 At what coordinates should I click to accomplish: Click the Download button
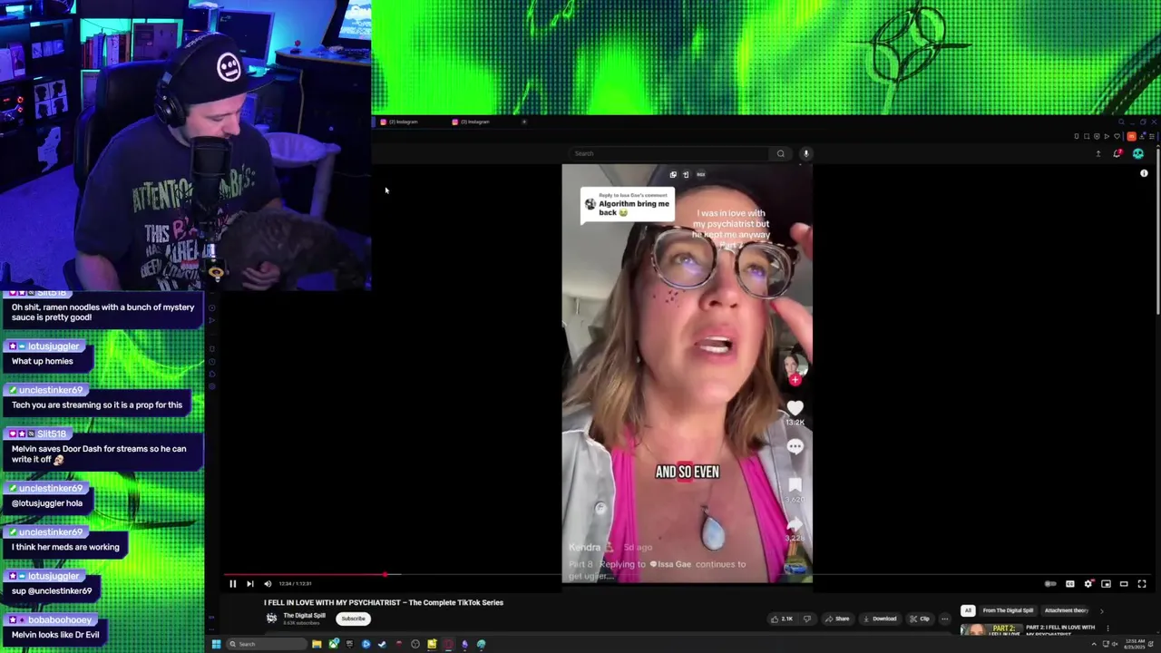[x=879, y=619]
